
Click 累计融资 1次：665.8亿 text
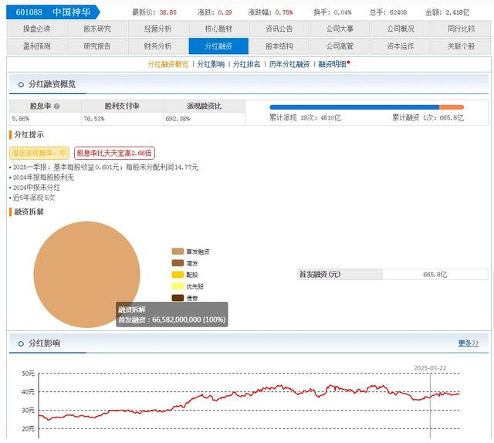pos(428,118)
